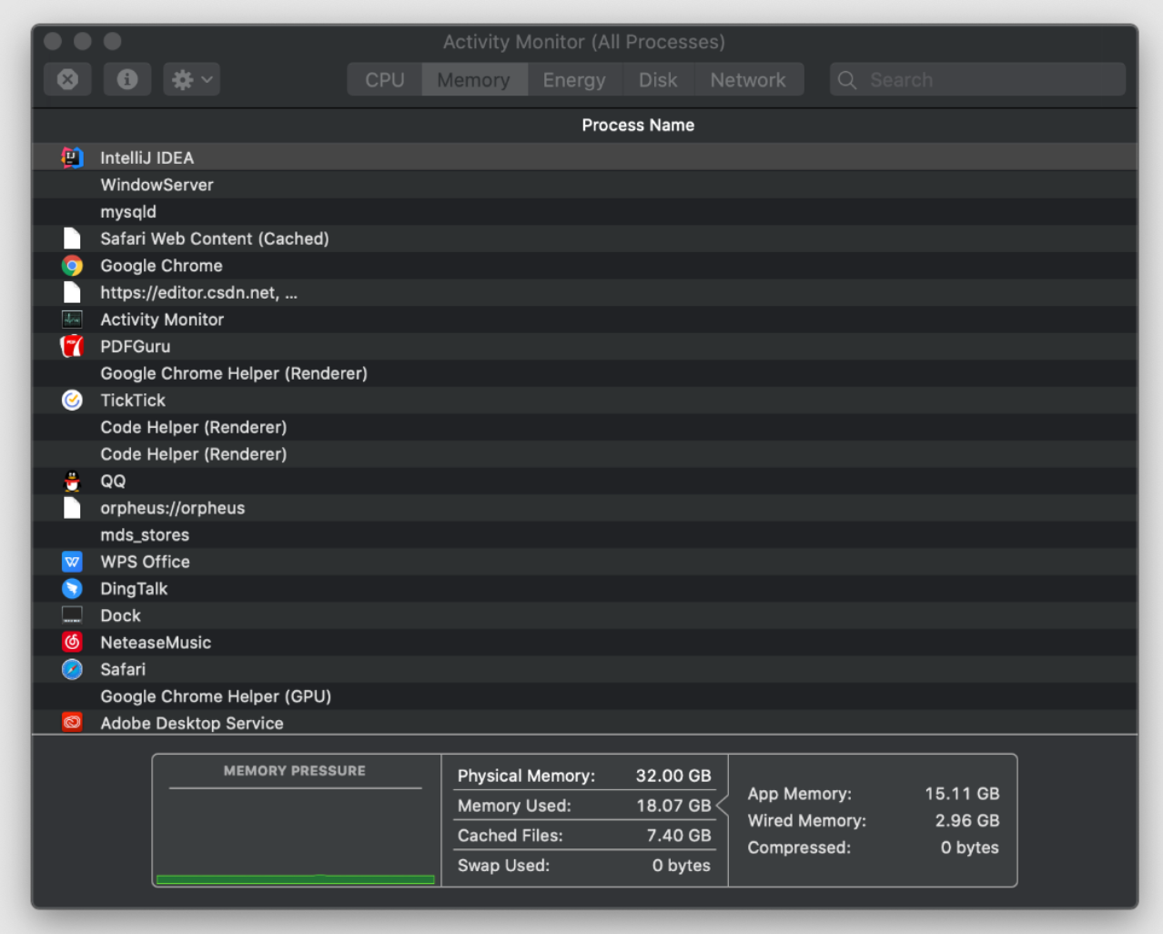Sort by the Process Name column header
Screen dimensions: 1163x934
(x=638, y=125)
